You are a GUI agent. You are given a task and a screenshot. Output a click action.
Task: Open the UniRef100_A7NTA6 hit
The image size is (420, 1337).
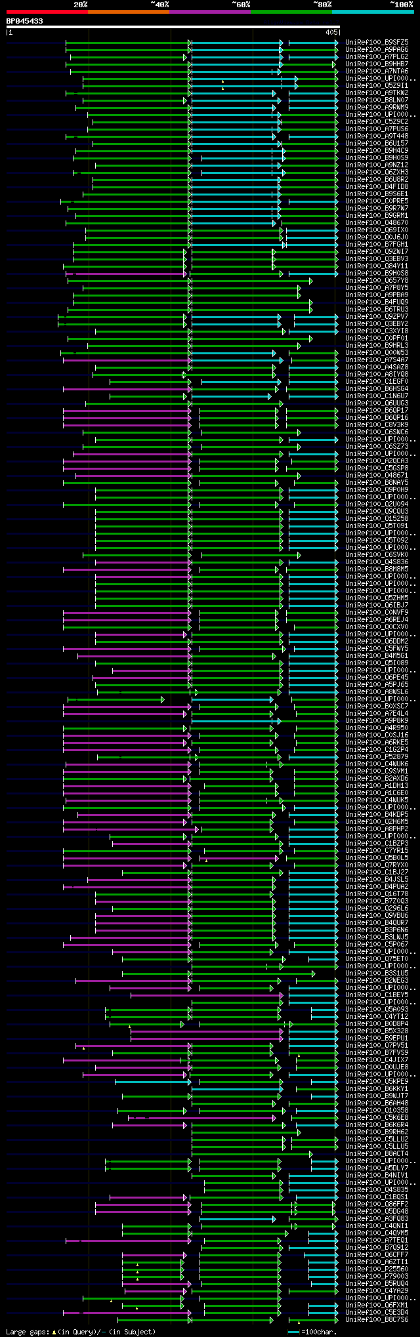click(377, 71)
